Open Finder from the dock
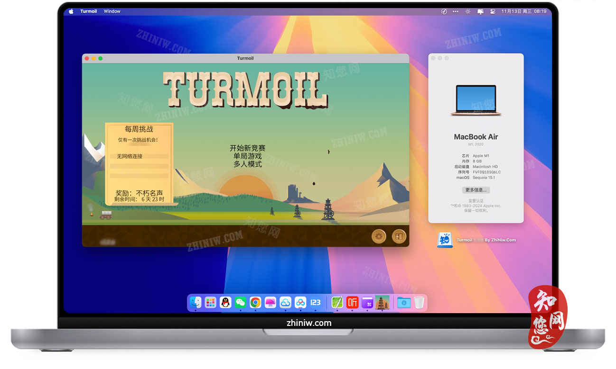The image size is (616, 369). click(x=196, y=302)
